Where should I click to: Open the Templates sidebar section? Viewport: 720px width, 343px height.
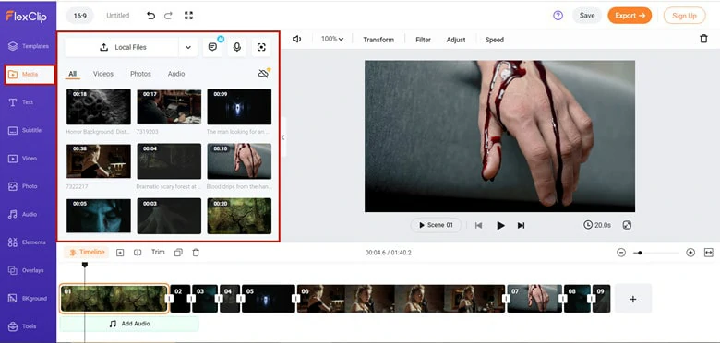click(x=29, y=46)
